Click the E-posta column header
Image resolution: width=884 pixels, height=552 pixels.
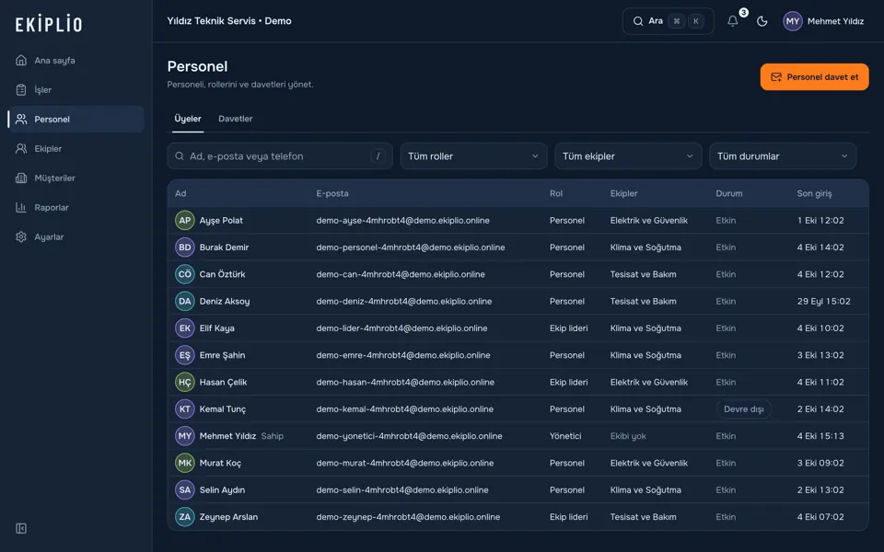coord(332,193)
